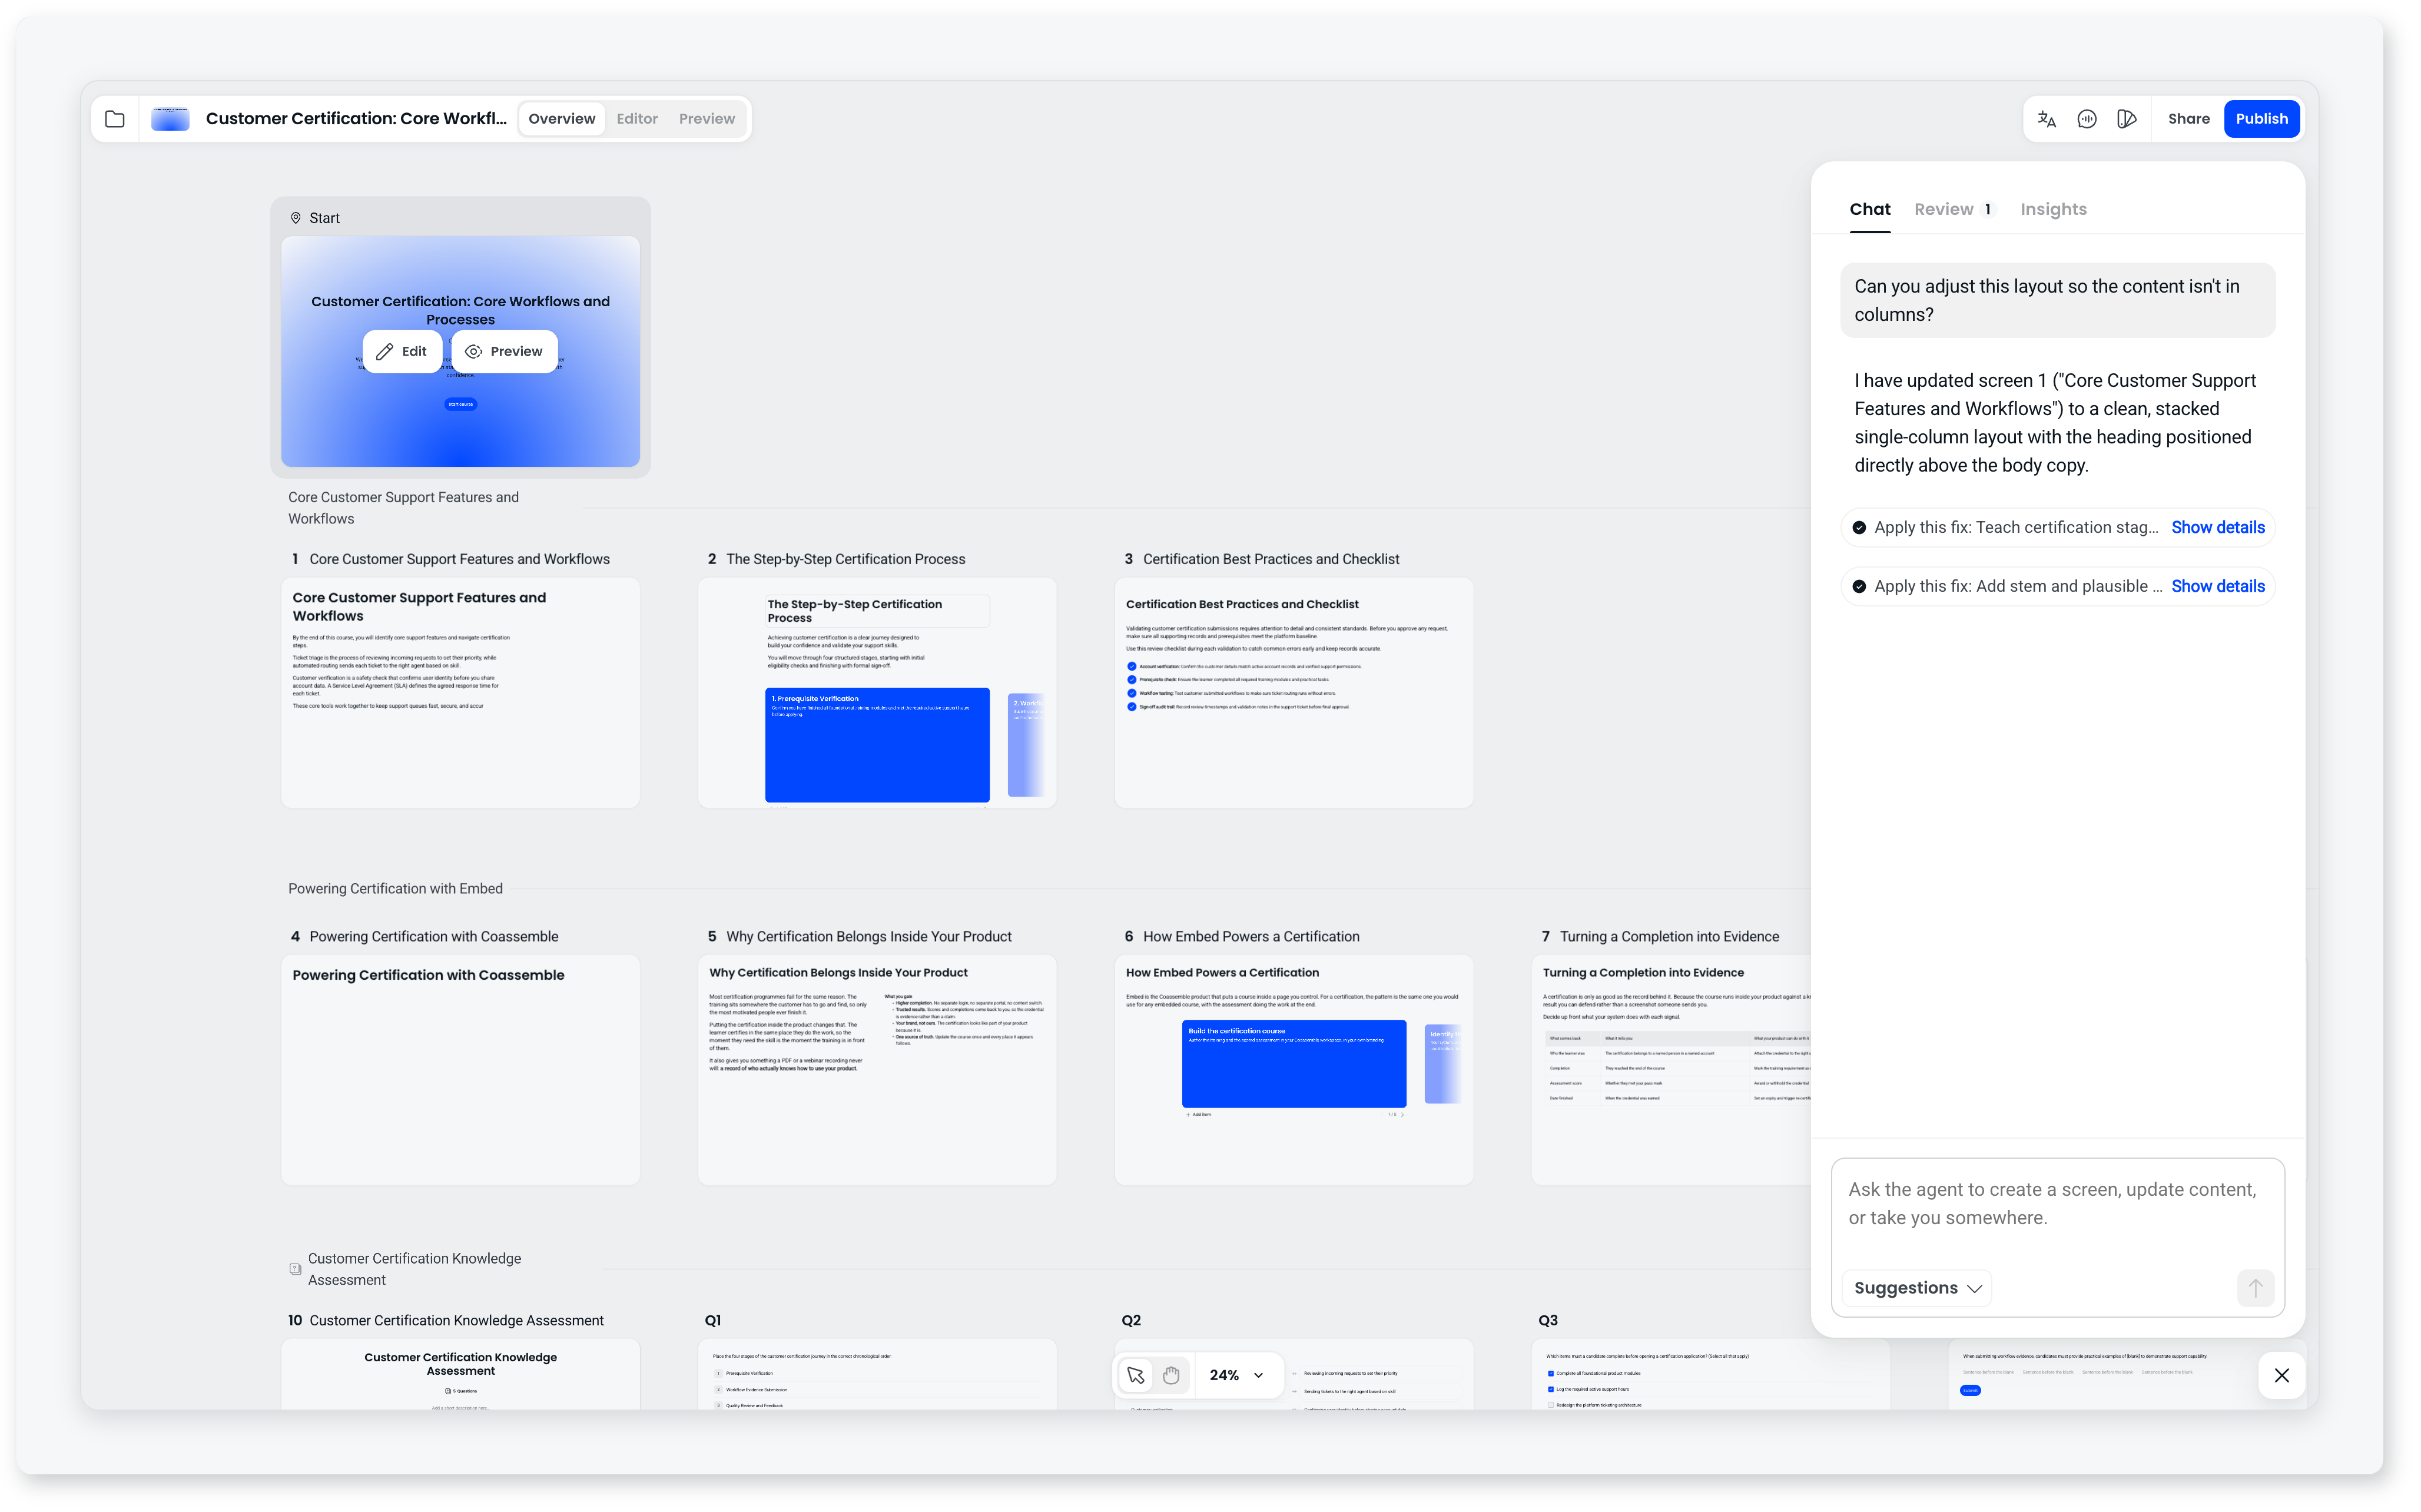Select the pointer cursor tool

tap(1136, 1375)
